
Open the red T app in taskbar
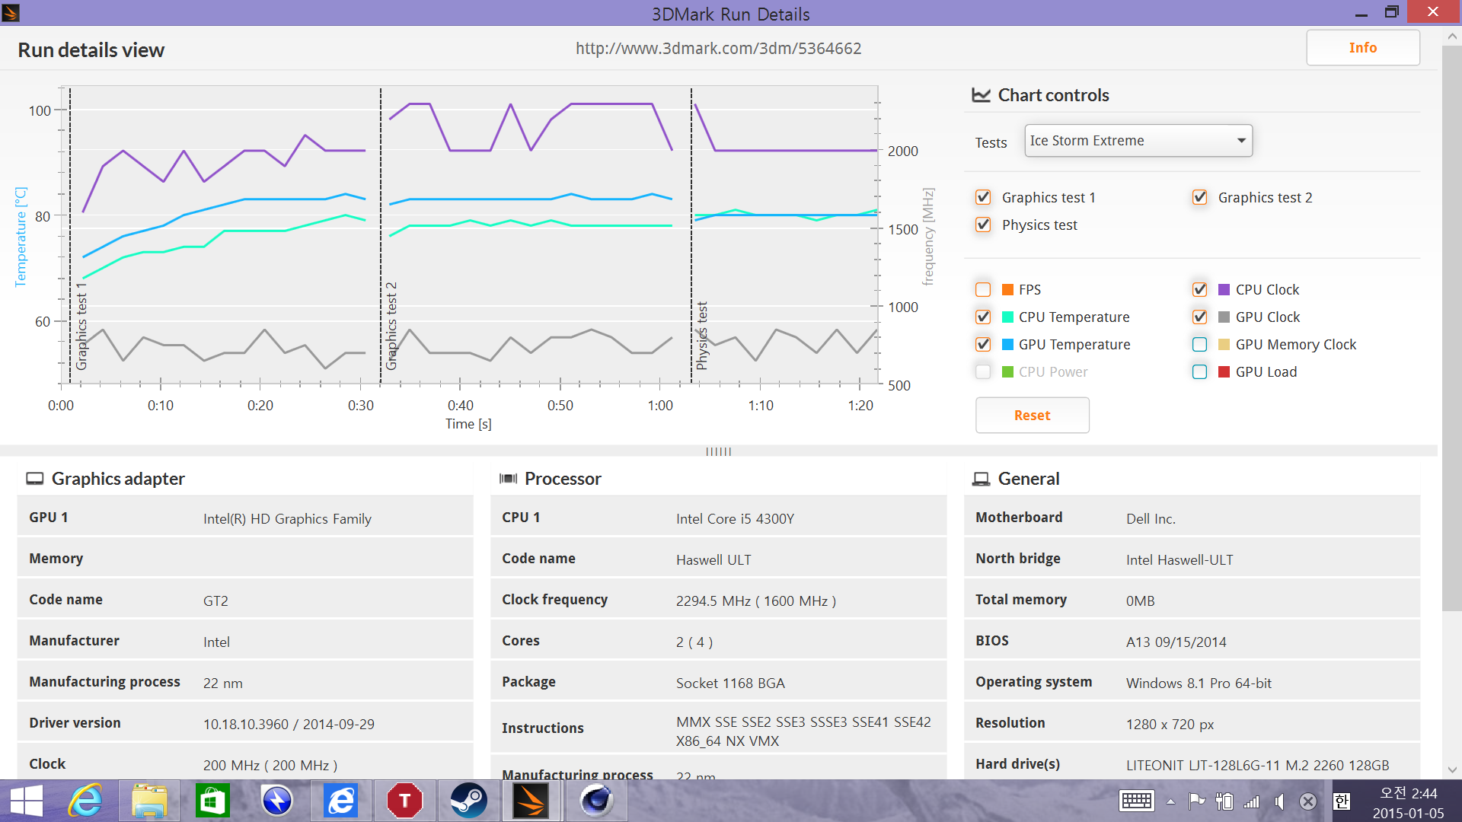(404, 801)
